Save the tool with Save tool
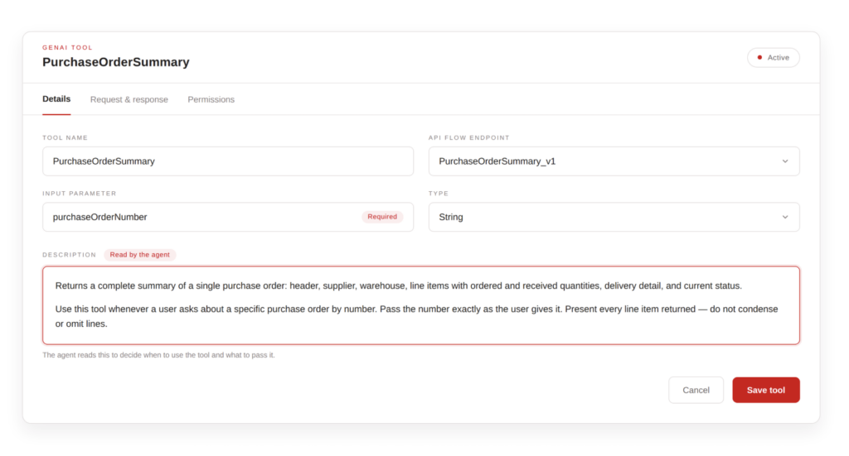Viewport: 849px width, 456px height. coord(765,390)
